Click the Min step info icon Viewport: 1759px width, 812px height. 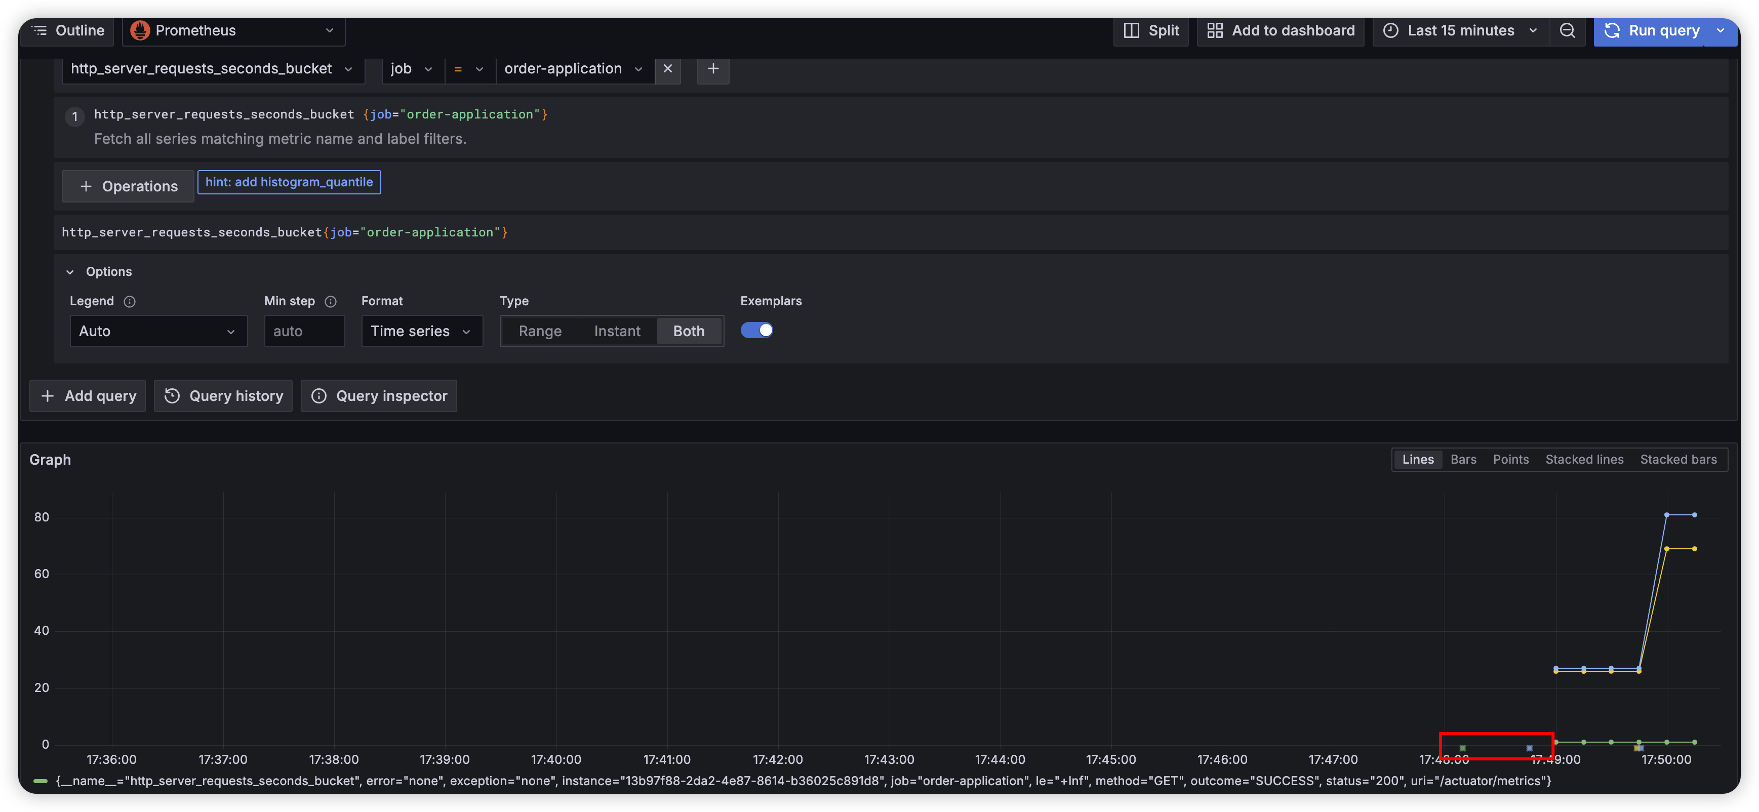tap(331, 301)
